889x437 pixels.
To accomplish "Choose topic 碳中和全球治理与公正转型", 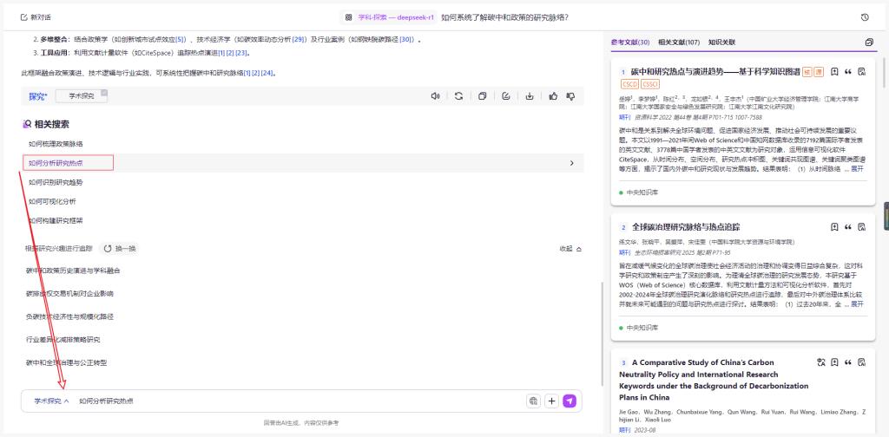I will (x=66, y=362).
